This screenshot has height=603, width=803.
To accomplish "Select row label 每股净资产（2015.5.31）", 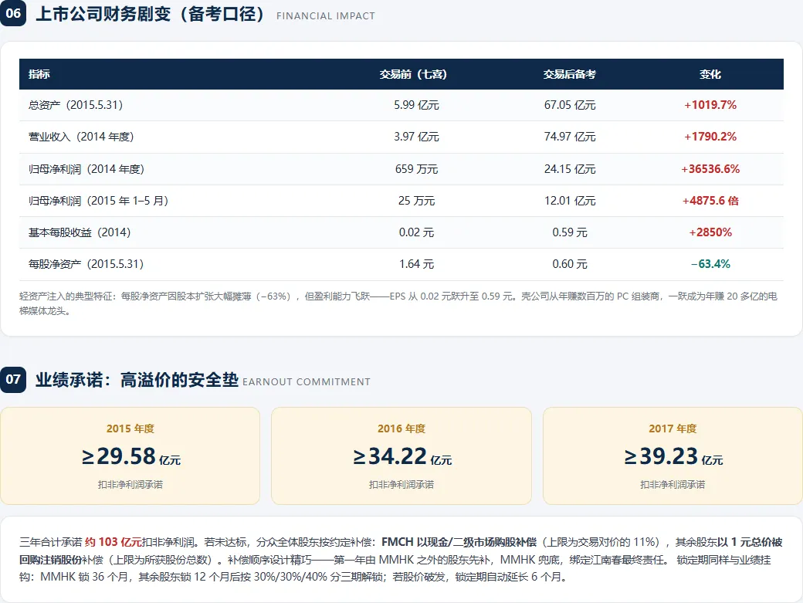I will [86, 264].
